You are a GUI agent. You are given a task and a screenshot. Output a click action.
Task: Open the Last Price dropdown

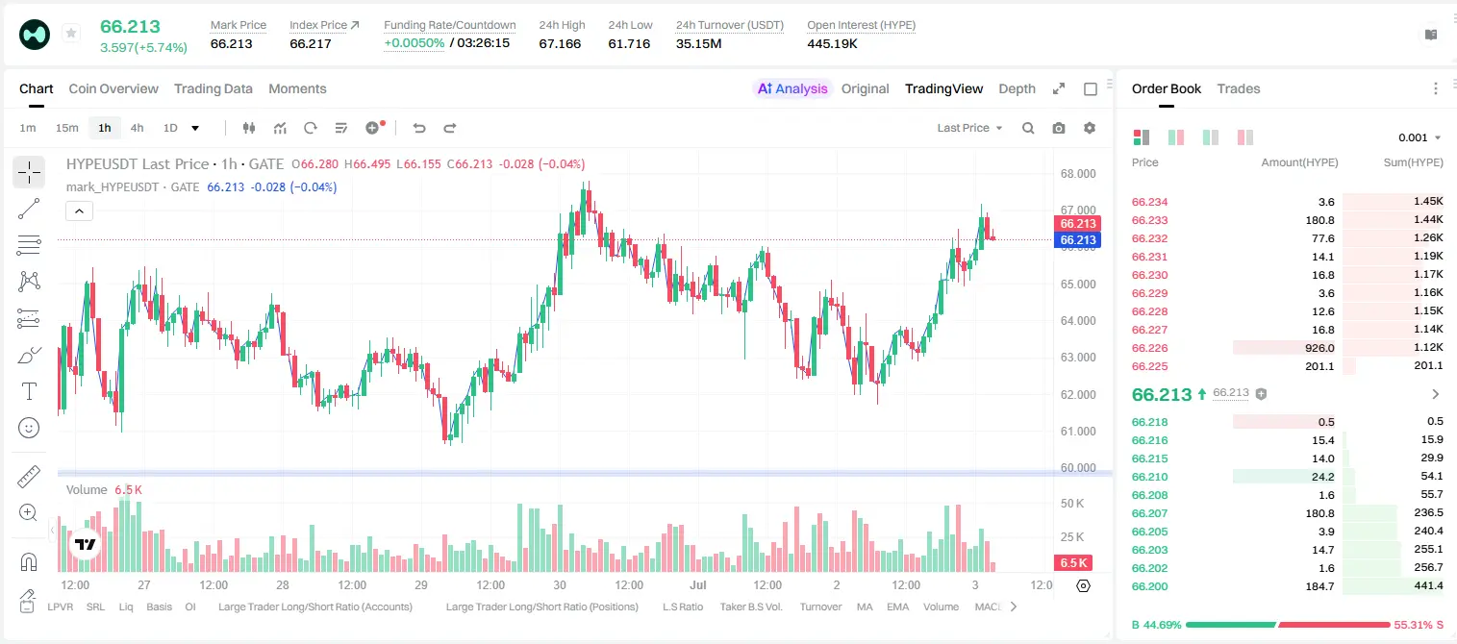pos(969,128)
